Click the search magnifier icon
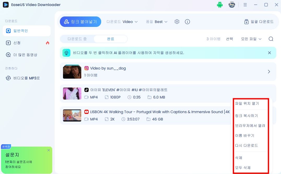The width and height of the screenshot is (281, 174). pos(271,39)
